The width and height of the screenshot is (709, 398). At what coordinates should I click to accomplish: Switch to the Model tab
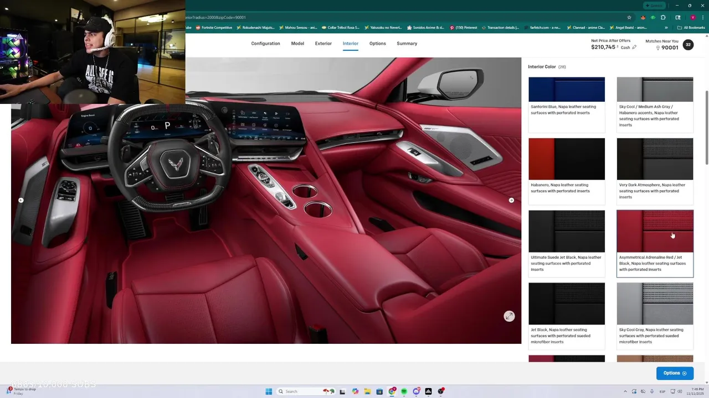click(297, 44)
